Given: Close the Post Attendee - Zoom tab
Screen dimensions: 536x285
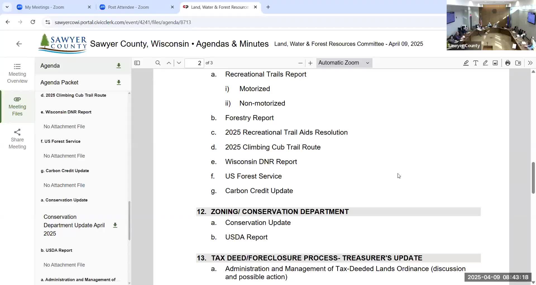Looking at the screenshot, I should click(172, 7).
